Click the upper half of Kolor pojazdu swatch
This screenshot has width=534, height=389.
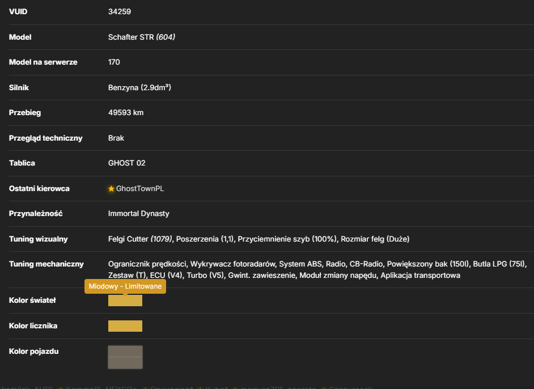point(125,352)
